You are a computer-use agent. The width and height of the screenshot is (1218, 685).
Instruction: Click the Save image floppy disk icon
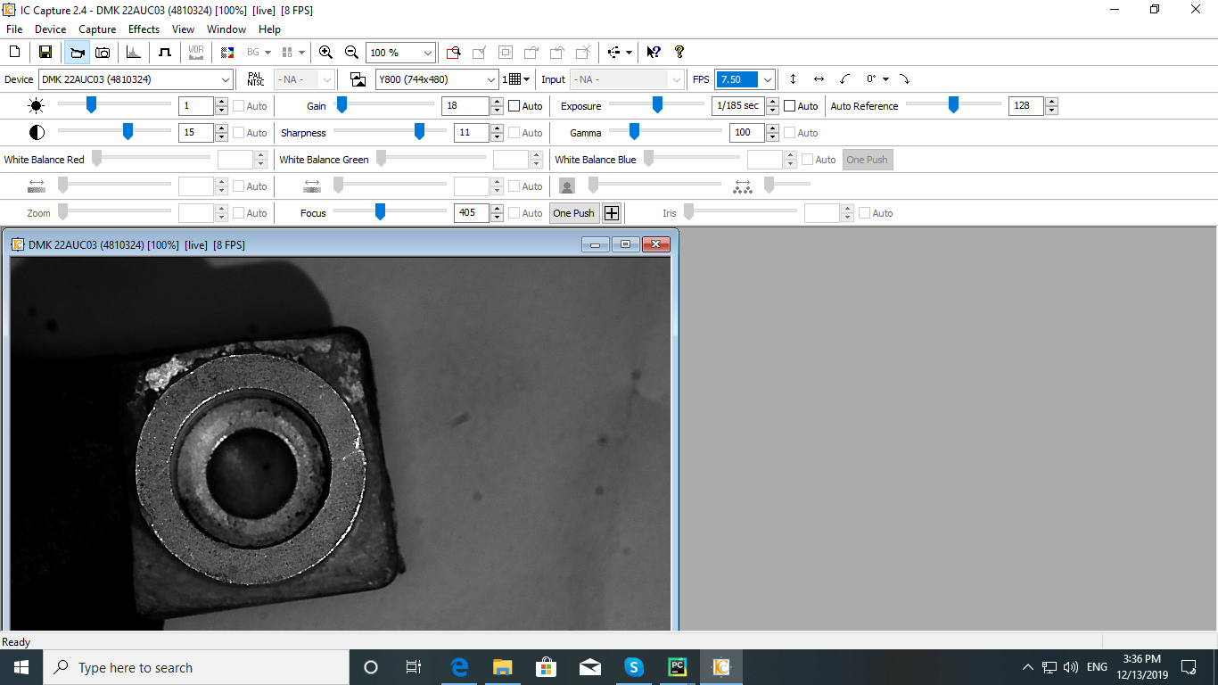[45, 53]
